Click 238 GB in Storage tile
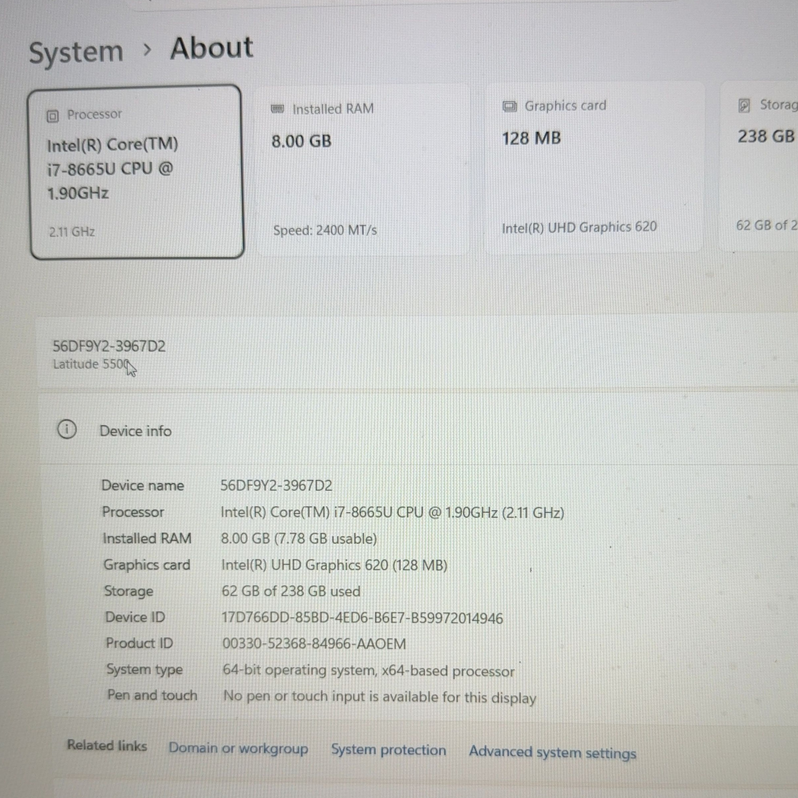The height and width of the screenshot is (798, 798). click(766, 136)
